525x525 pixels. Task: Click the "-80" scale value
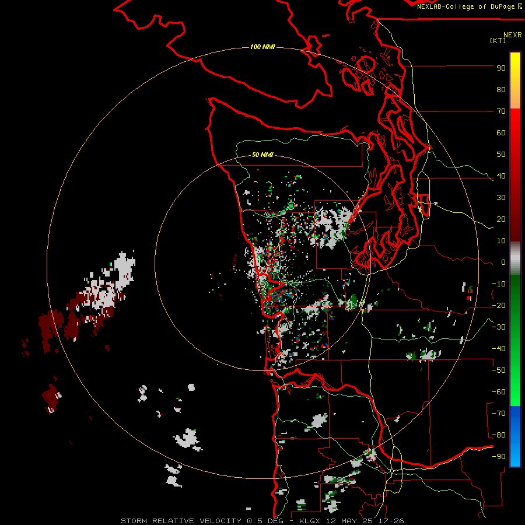(499, 435)
